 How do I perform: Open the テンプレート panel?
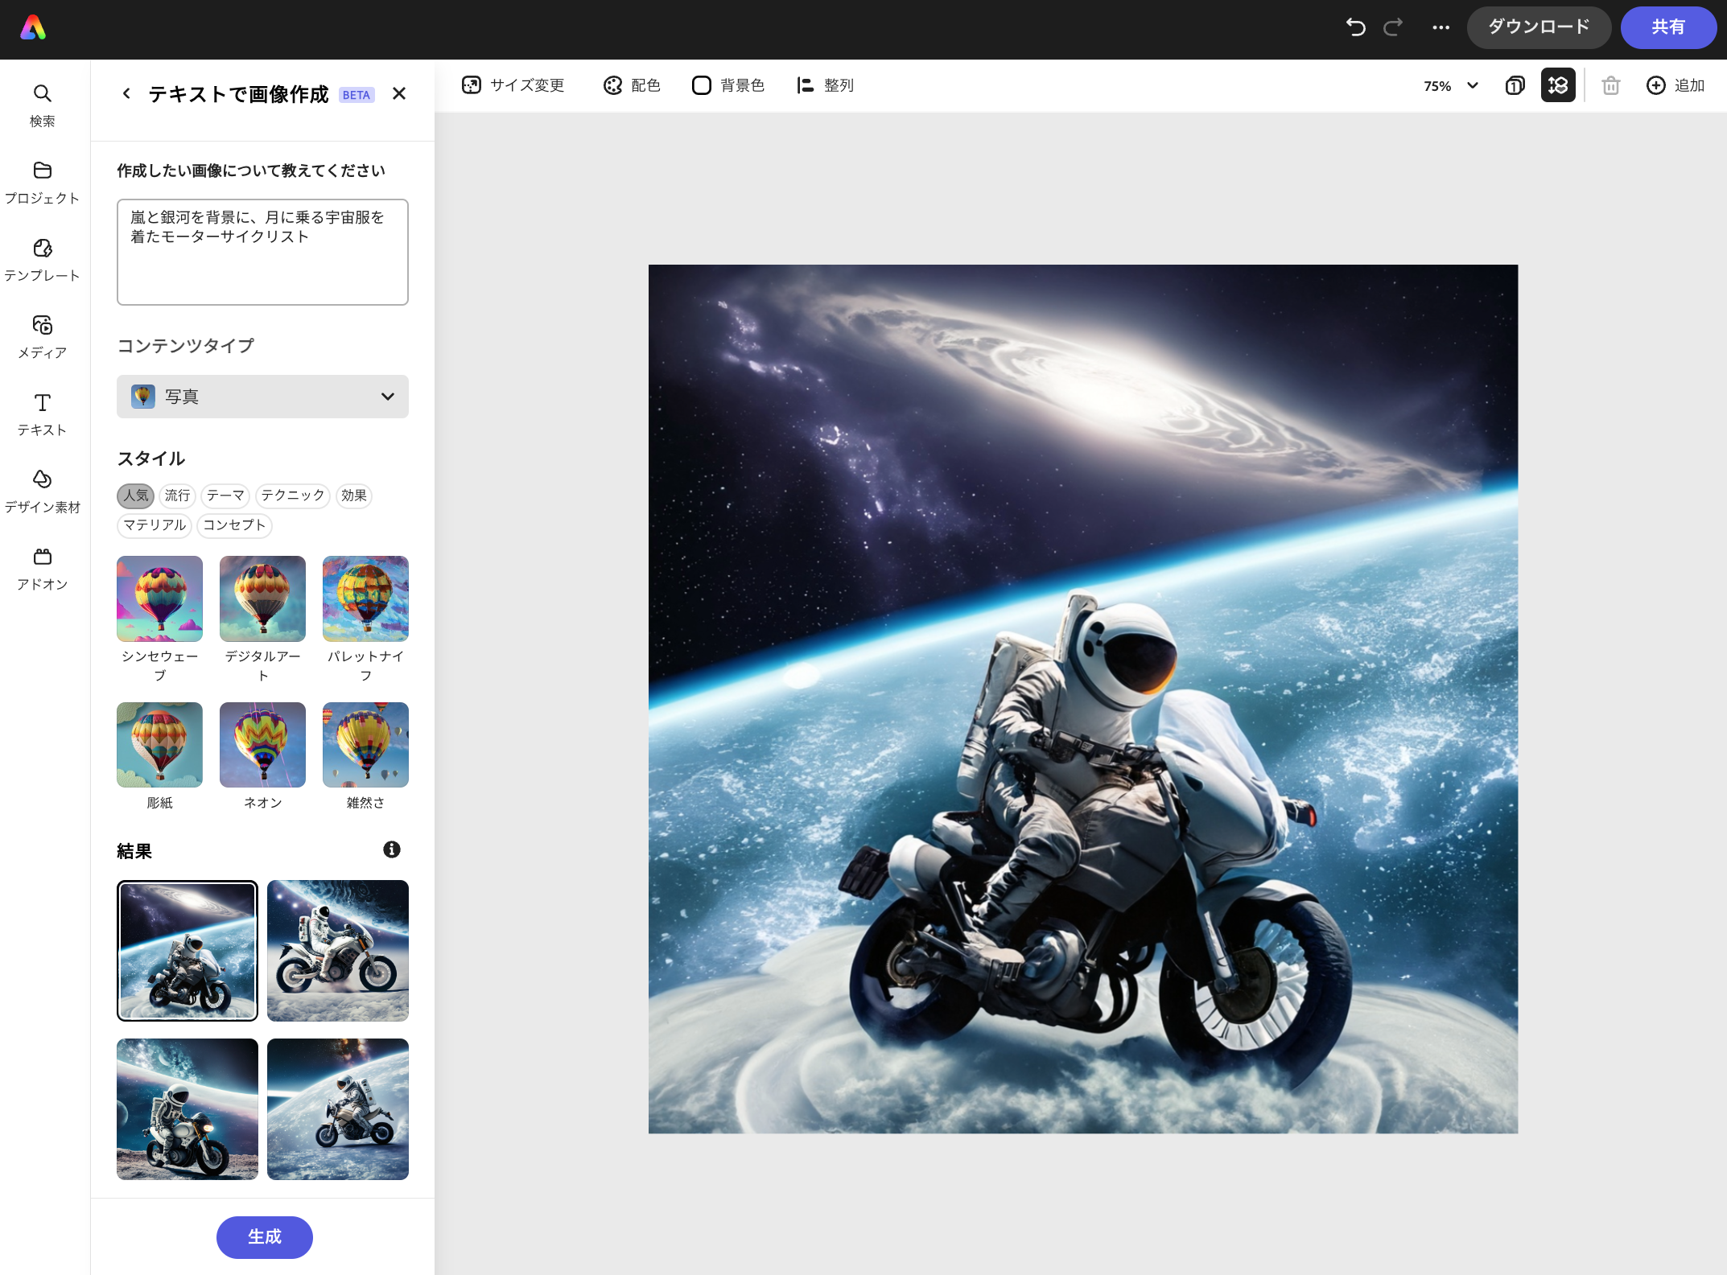42,257
